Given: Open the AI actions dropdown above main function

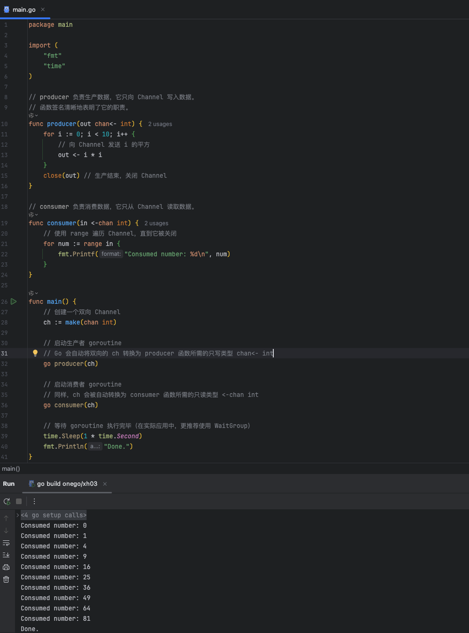Looking at the screenshot, I should [33, 293].
